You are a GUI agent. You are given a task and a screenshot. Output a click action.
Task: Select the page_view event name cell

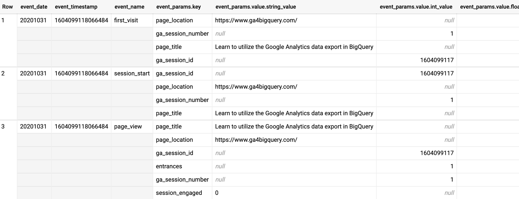(x=128, y=127)
